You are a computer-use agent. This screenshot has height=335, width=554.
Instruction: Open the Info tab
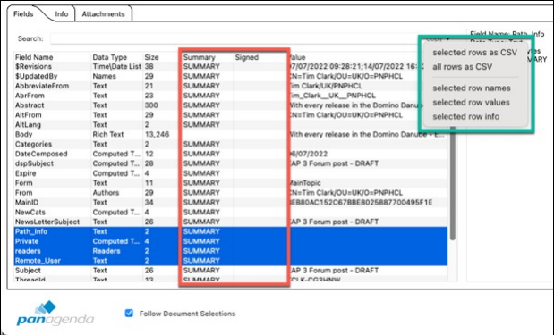[62, 14]
